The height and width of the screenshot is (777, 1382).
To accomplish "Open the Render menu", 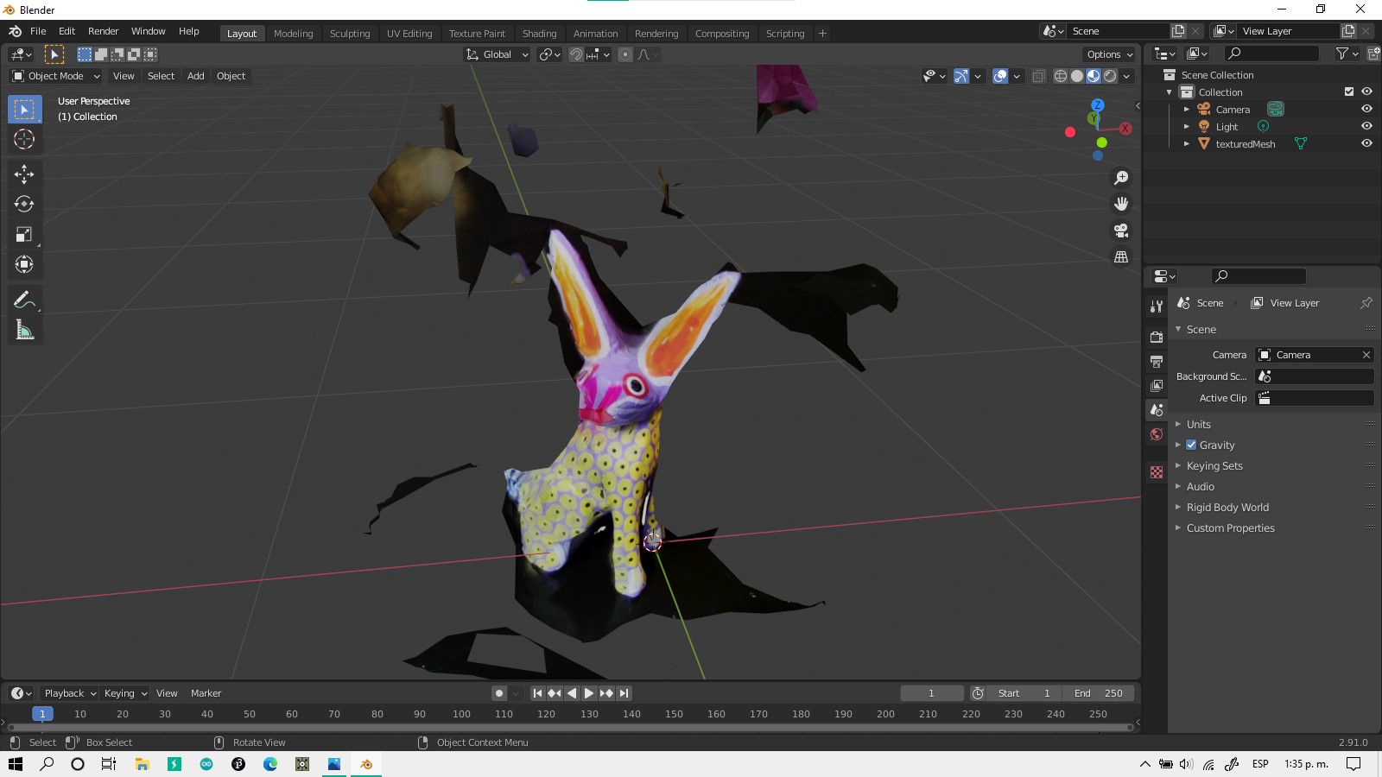I will tap(103, 31).
